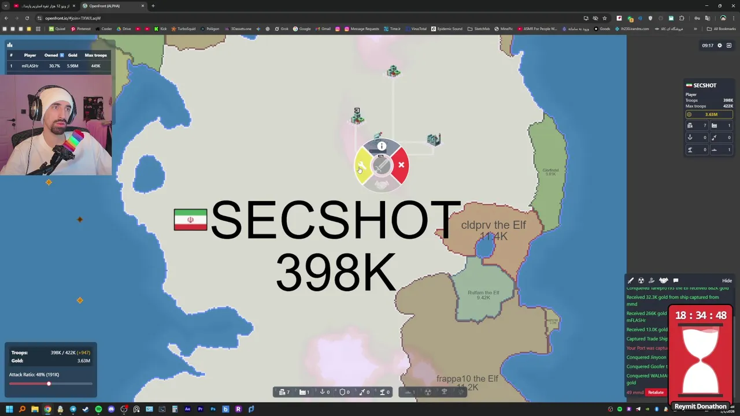Click the warship tile in player panel
Image resolution: width=740 pixels, height=416 pixels.
coord(721,150)
